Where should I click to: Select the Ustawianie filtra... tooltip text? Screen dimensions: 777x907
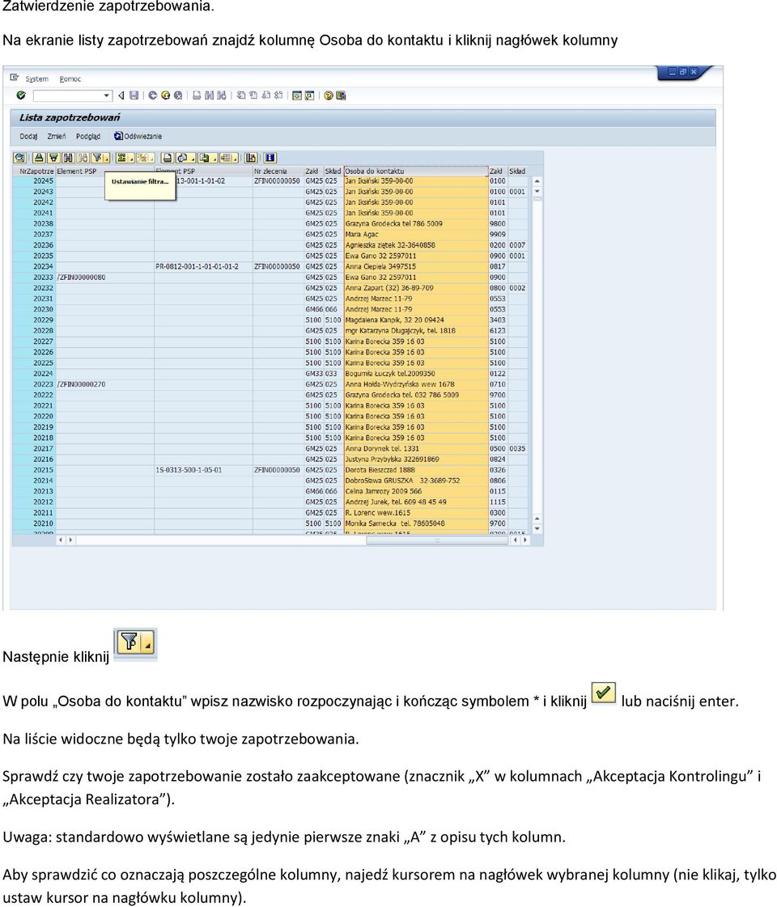tap(140, 181)
